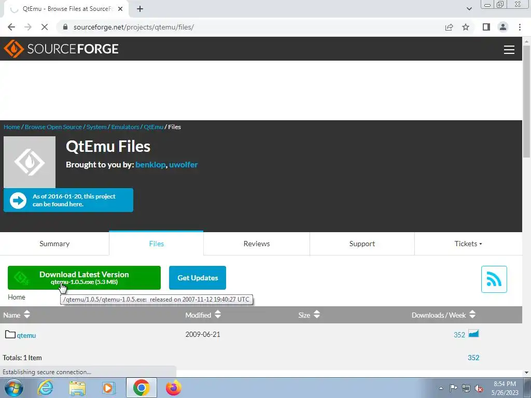Viewport: 531px width, 398px height.
Task: Click the uwolfer author link
Action: (x=183, y=165)
